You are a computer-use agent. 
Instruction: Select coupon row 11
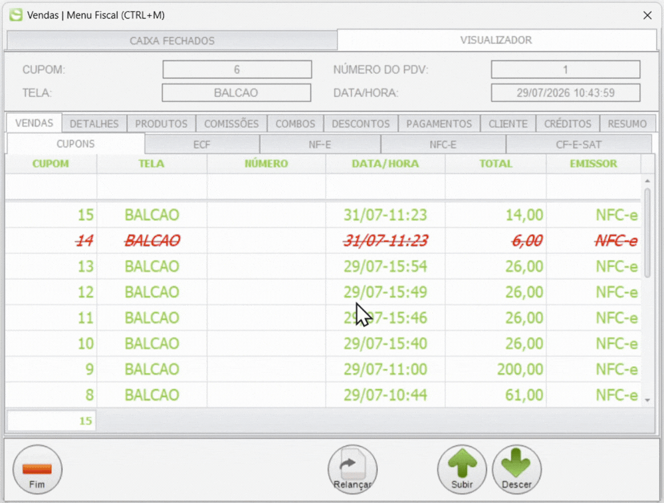(322, 318)
